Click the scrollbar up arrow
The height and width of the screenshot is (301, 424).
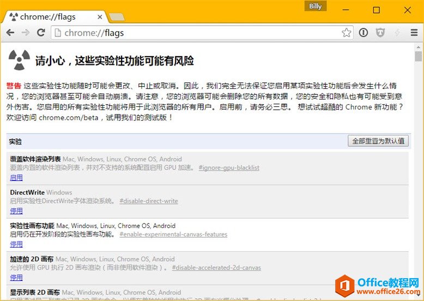tap(419, 47)
